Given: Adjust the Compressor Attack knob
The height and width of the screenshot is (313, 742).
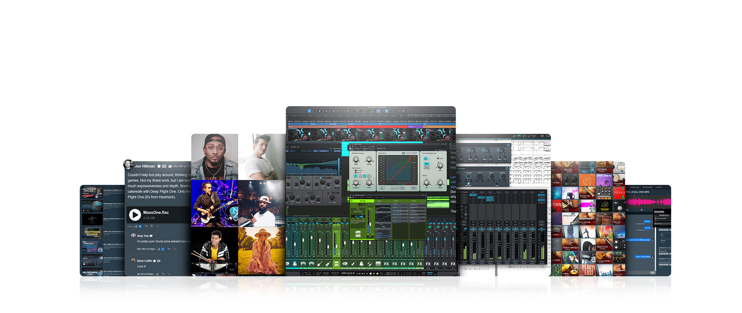Looking at the screenshot, I should pos(491,176).
